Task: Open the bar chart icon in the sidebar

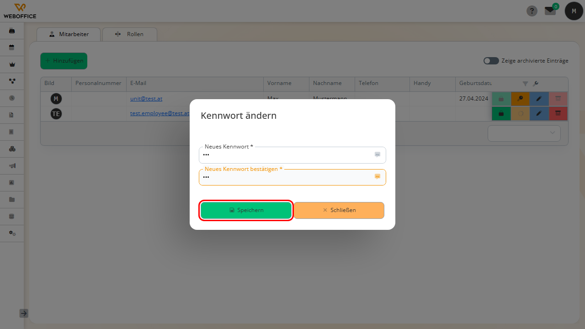Action: click(12, 182)
